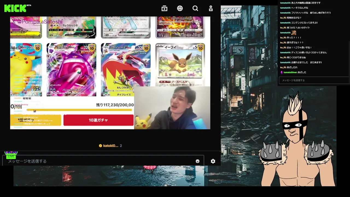Click the red 10連ガチャ button
Image resolution: width=350 pixels, height=197 pixels.
[98, 120]
